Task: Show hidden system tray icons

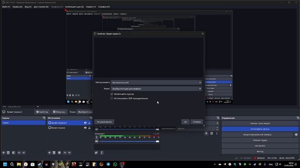Action: tap(215, 164)
